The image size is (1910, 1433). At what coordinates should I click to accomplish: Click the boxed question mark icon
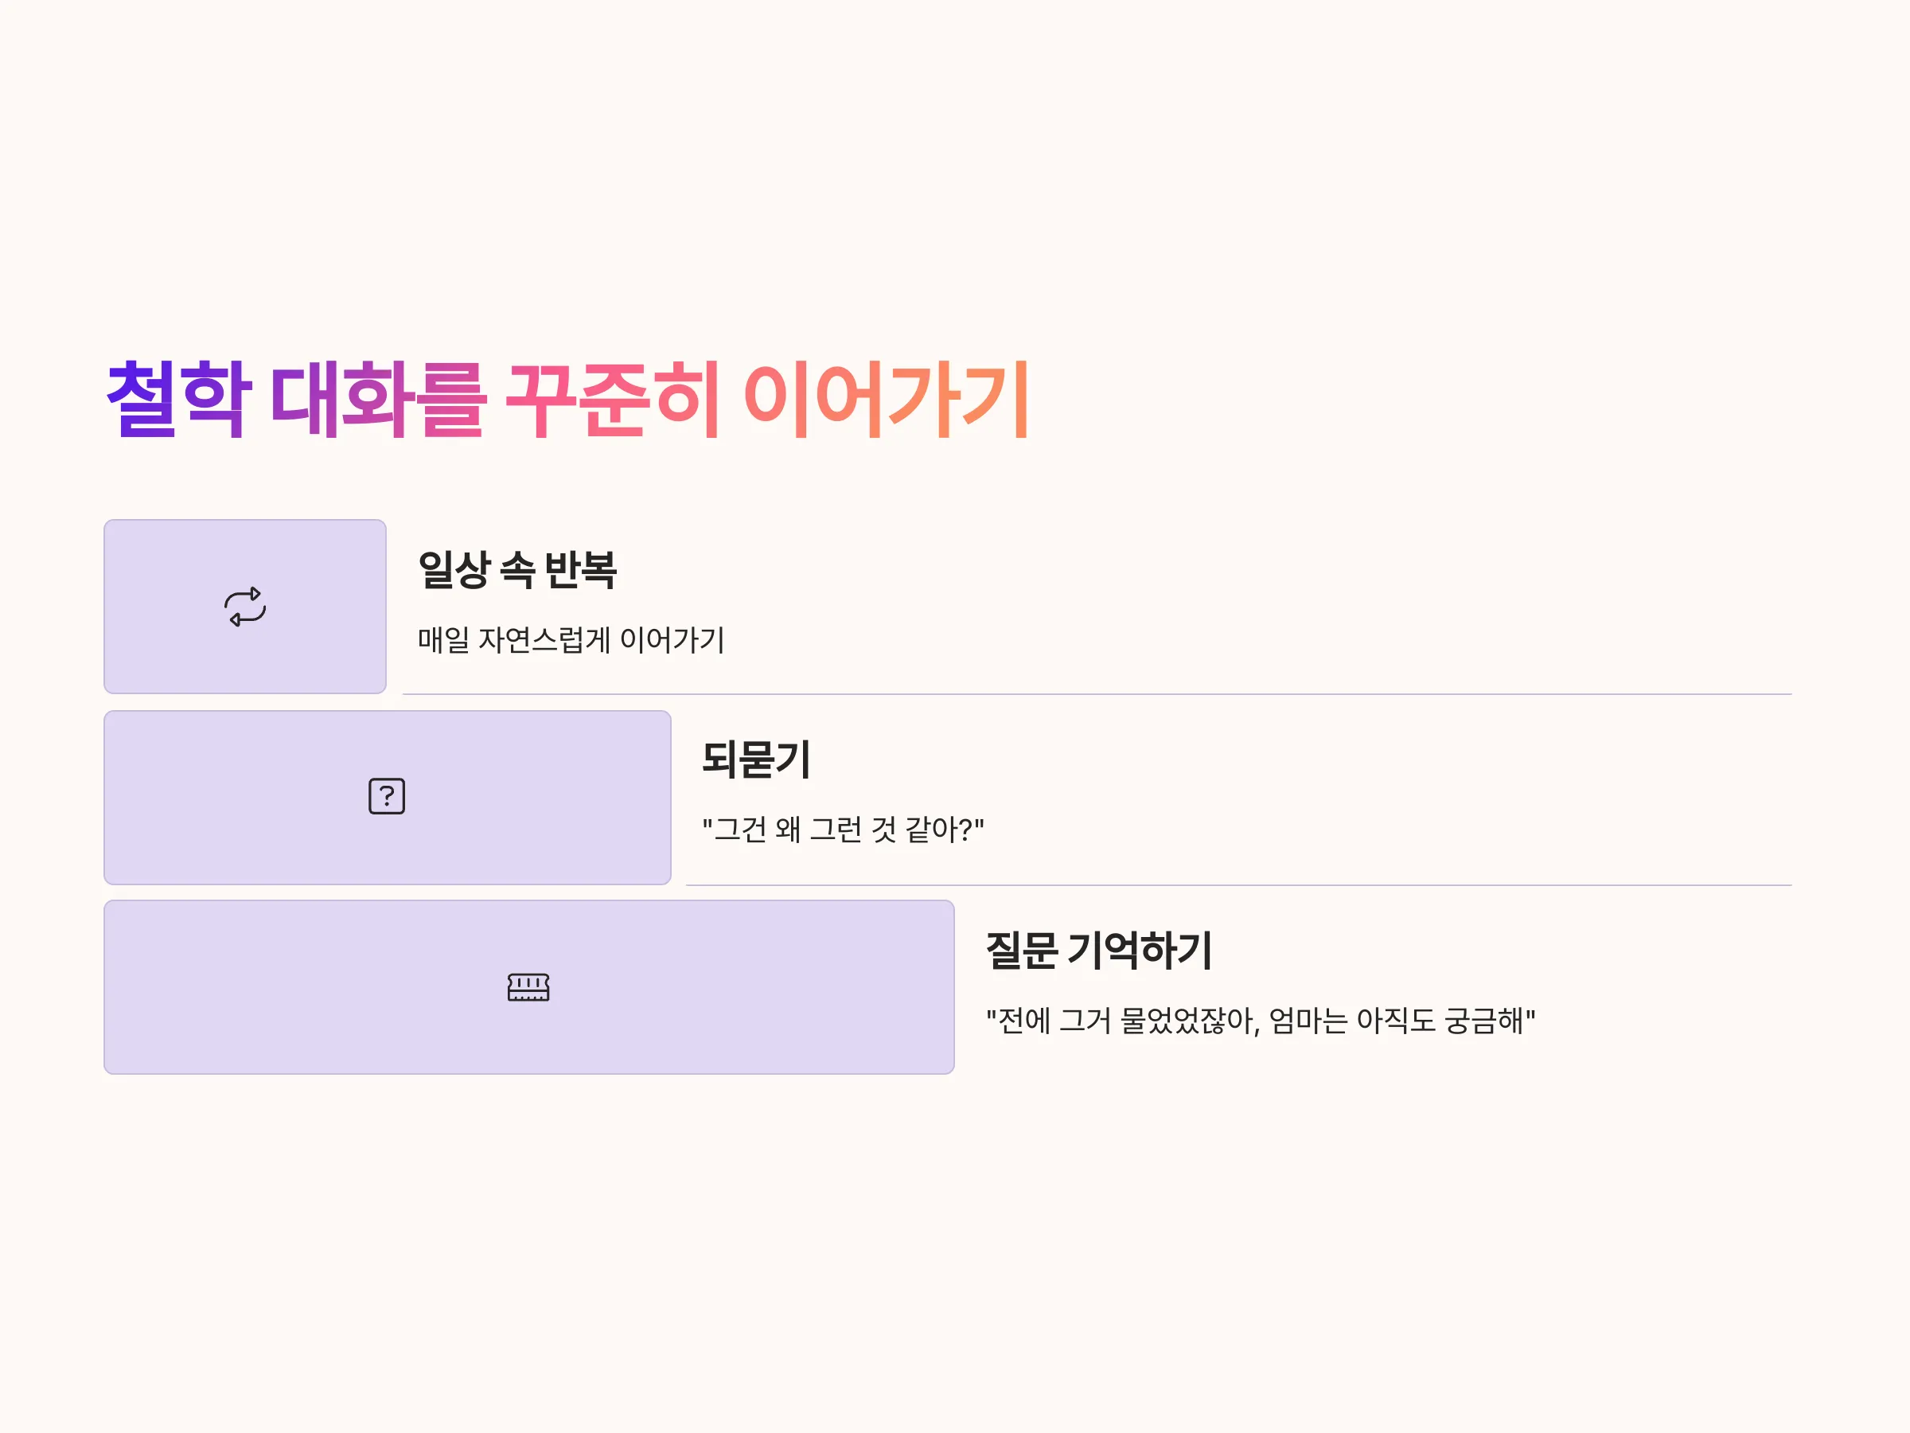387,796
